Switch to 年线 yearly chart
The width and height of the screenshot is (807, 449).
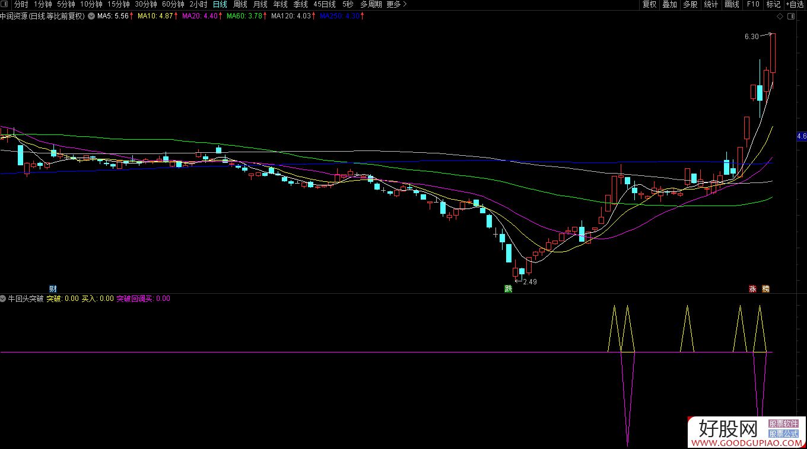coord(280,4)
